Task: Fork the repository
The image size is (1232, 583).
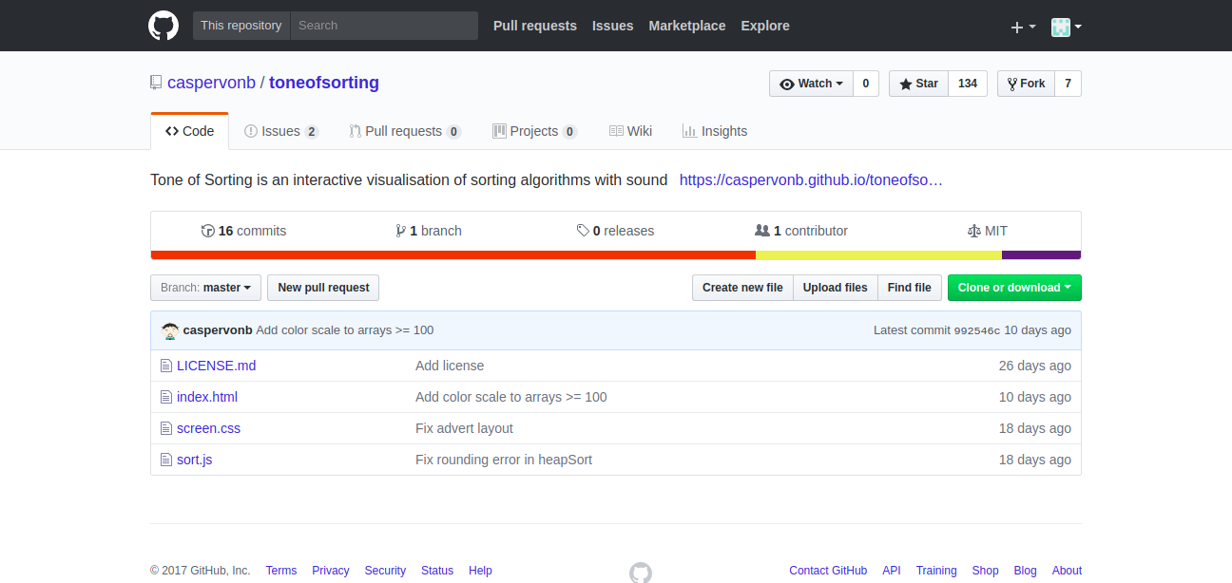Action: click(1026, 84)
